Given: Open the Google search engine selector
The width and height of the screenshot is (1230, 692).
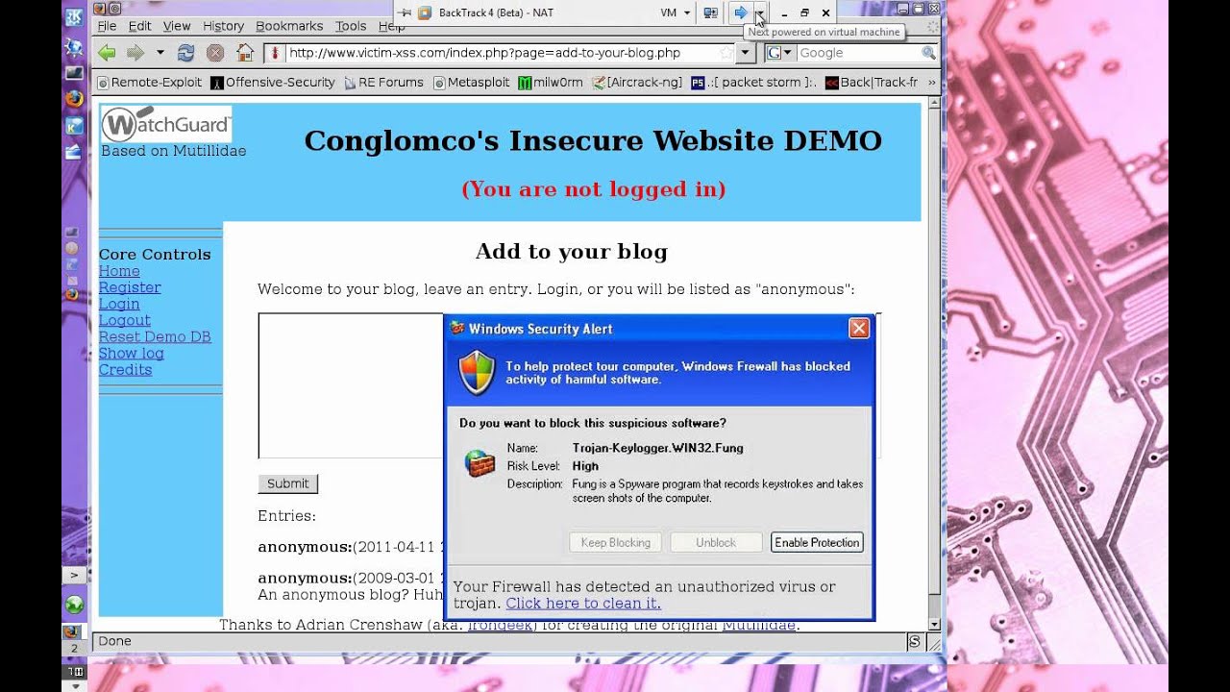Looking at the screenshot, I should [x=779, y=53].
